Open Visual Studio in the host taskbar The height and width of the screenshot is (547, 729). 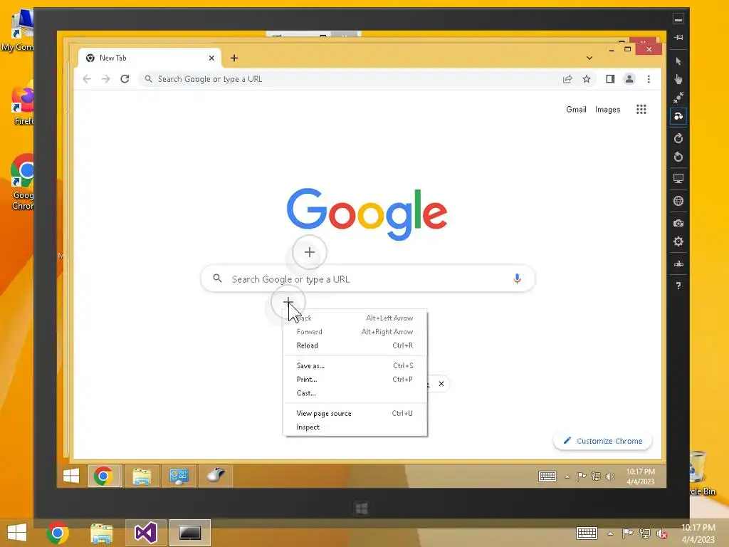pyautogui.click(x=145, y=533)
